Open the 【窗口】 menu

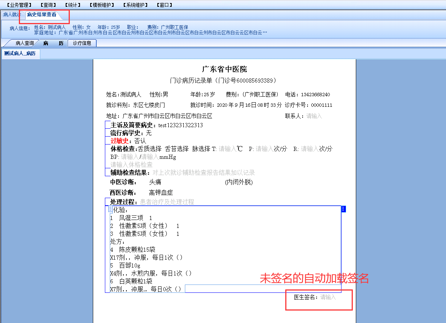click(164, 5)
